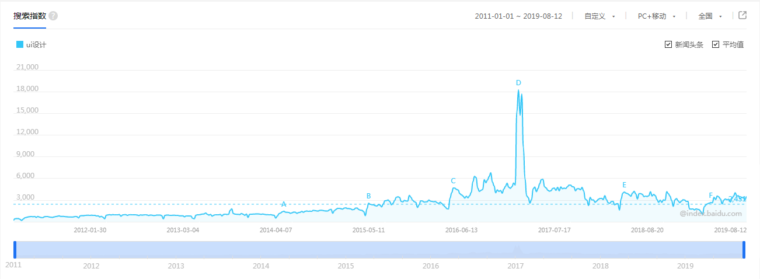
Task: Open the PC+移动 device dropdown
Action: point(657,16)
